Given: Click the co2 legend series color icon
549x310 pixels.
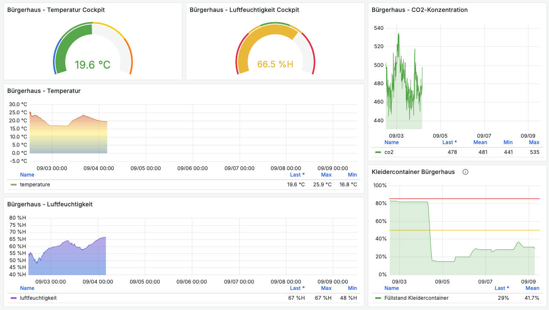Looking at the screenshot, I should tap(378, 152).
